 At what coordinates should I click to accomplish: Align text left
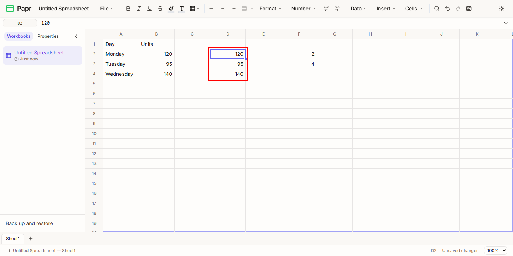[212, 9]
